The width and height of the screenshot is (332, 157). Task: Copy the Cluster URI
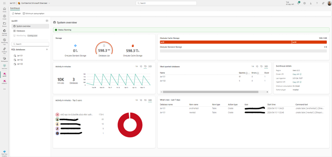click(297, 74)
